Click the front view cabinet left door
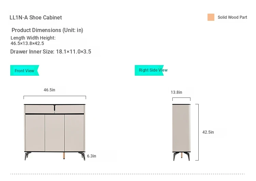Viewport: 256px width, 181px height. click(x=35, y=133)
